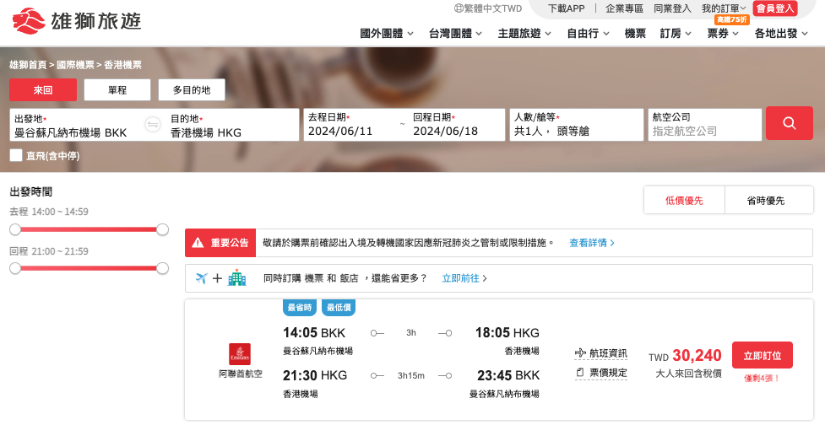
Task: Click the Lion Travel logo
Action: point(77,21)
